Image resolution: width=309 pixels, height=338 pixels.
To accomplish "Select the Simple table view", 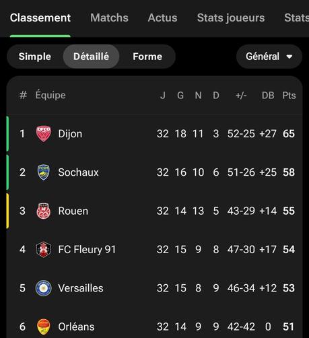I will click(x=35, y=57).
